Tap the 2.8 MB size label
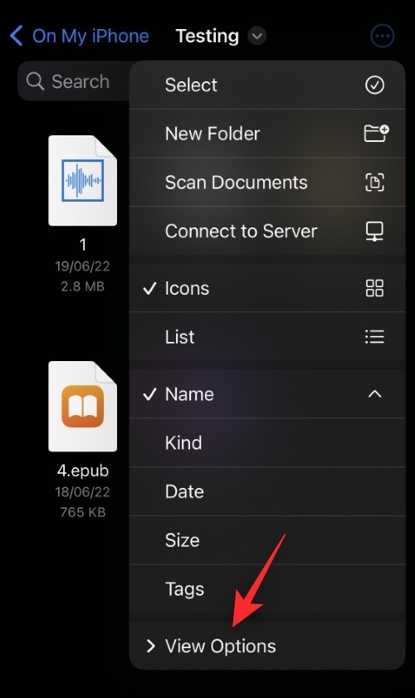Image resolution: width=415 pixels, height=698 pixels. pos(83,286)
